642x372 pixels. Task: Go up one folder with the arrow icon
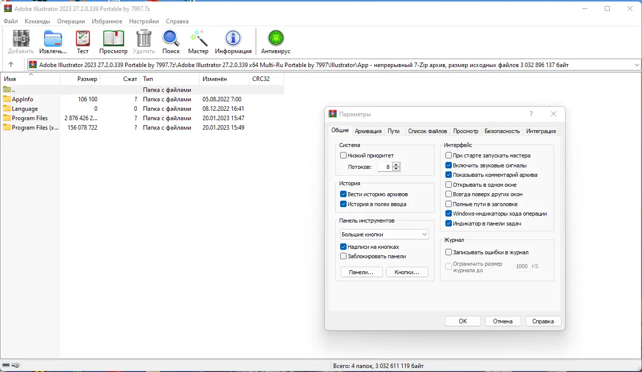[11, 65]
